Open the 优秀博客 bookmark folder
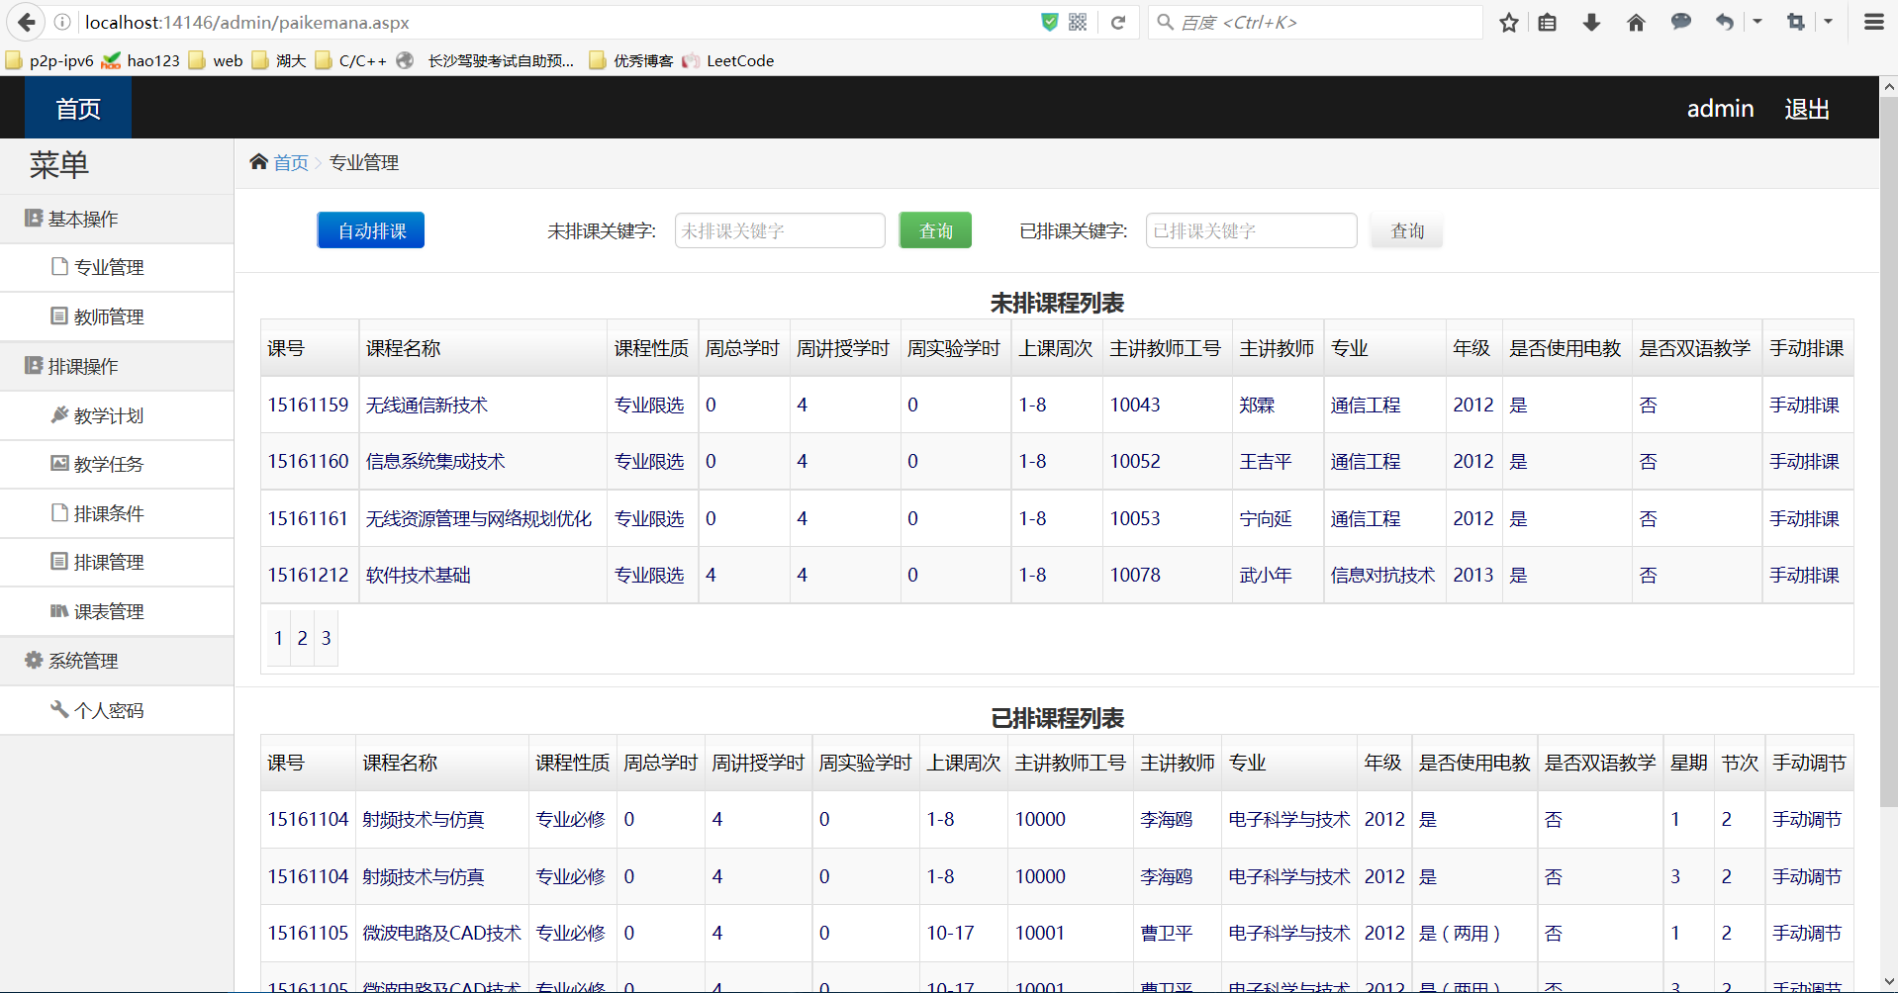Image resolution: width=1898 pixels, height=993 pixels. [x=631, y=60]
